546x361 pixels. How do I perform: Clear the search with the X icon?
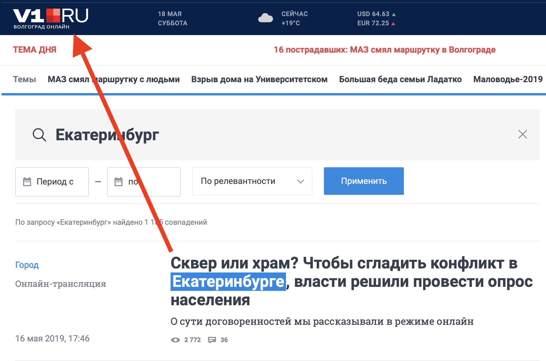point(522,134)
